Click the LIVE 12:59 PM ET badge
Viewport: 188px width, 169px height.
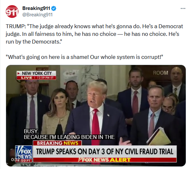pos(36,78)
